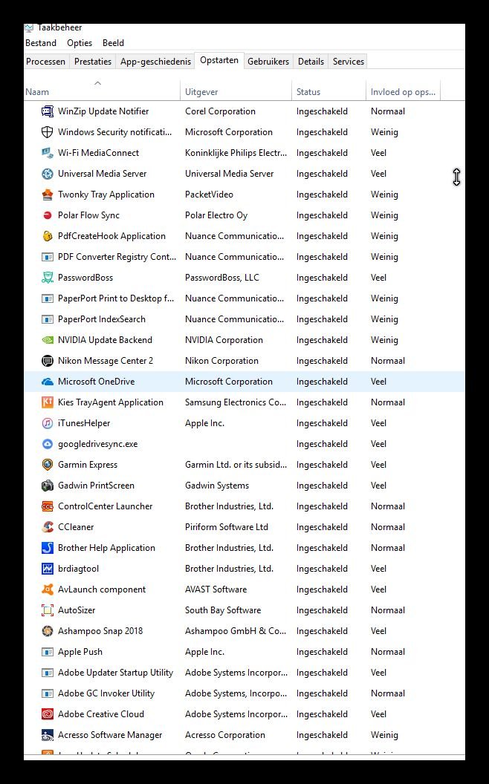Click the Twonky Tray Application icon
Viewport: 489px width, 784px height.
47,195
